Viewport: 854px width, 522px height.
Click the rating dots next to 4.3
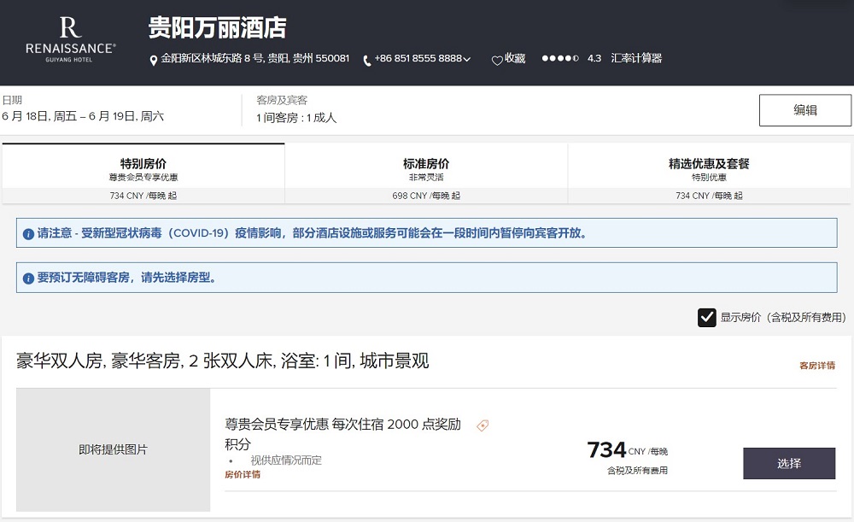[560, 58]
